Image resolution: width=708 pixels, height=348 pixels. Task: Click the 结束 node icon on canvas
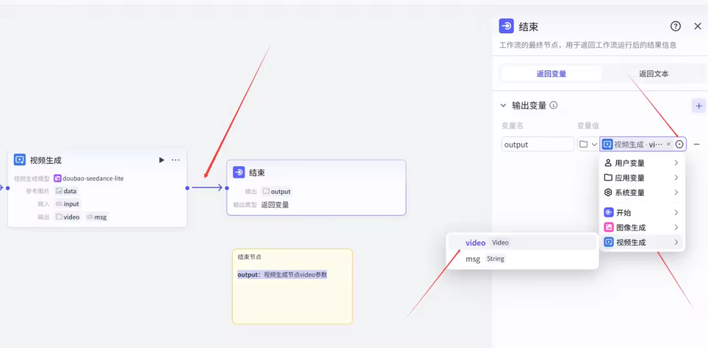coord(239,172)
